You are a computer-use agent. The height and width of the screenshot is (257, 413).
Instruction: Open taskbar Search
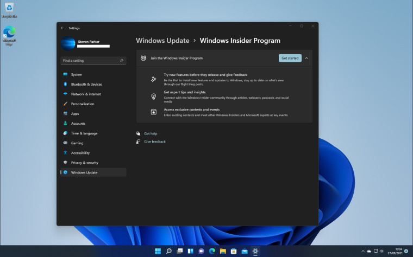[x=169, y=251]
